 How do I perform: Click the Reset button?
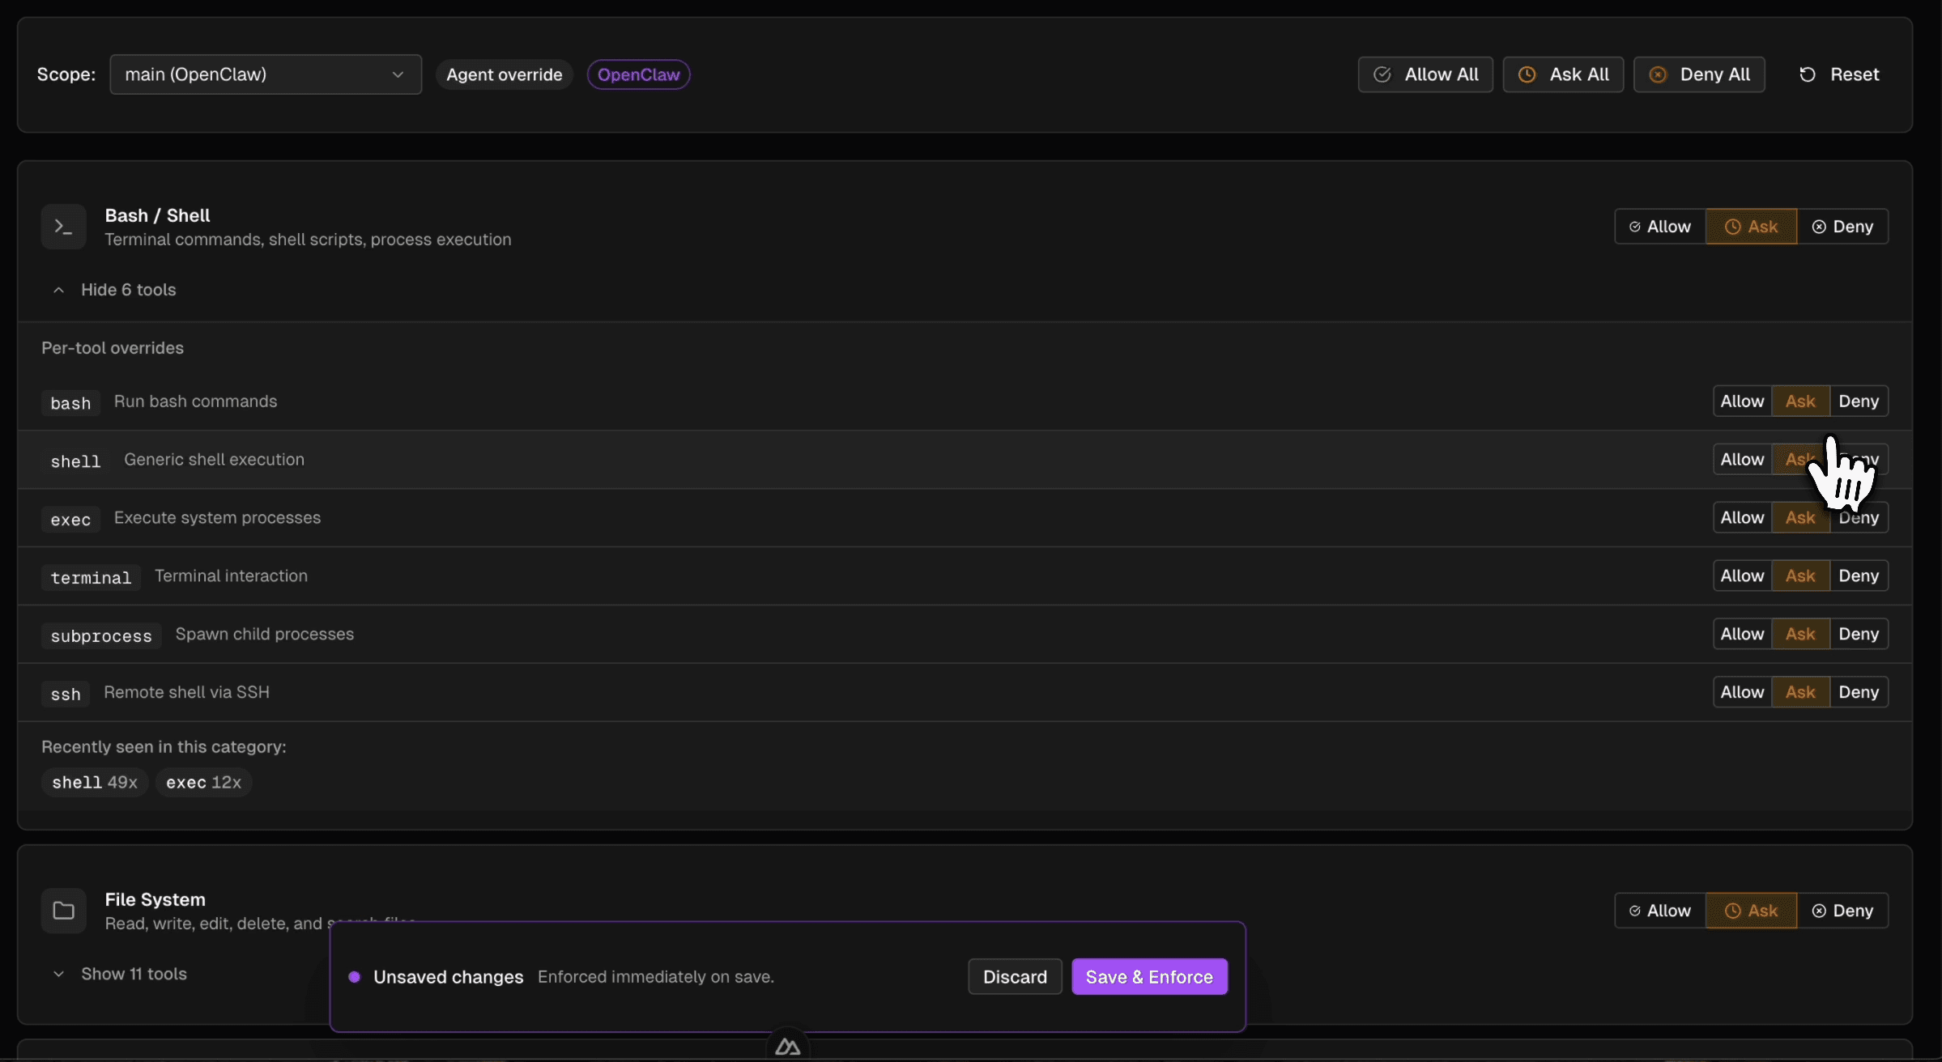point(1839,74)
